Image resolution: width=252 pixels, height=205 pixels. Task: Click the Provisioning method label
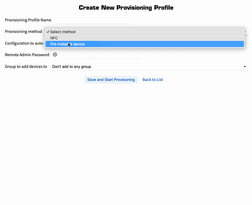point(23,31)
